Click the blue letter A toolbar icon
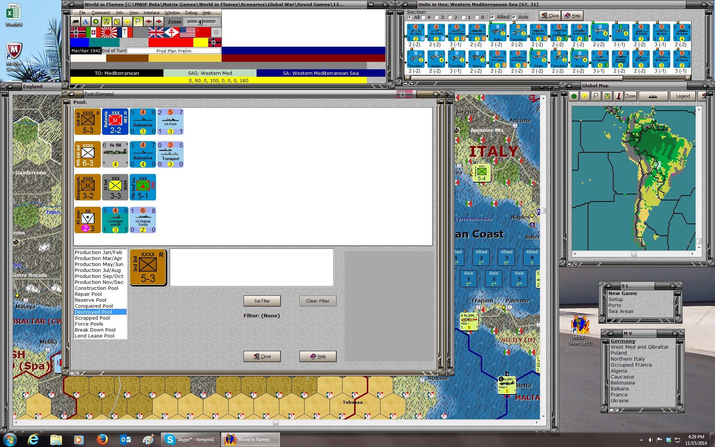Screen dimensions: 715x447 coord(86,22)
